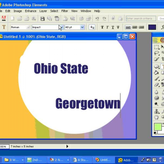Select the Rectangular Marquee tool
The height and width of the screenshot is (164, 164).
point(156,47)
